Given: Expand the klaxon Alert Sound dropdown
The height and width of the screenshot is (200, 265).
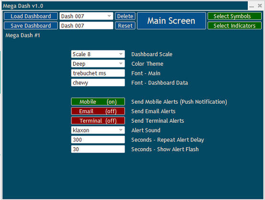Looking at the screenshot, I should point(98,130).
